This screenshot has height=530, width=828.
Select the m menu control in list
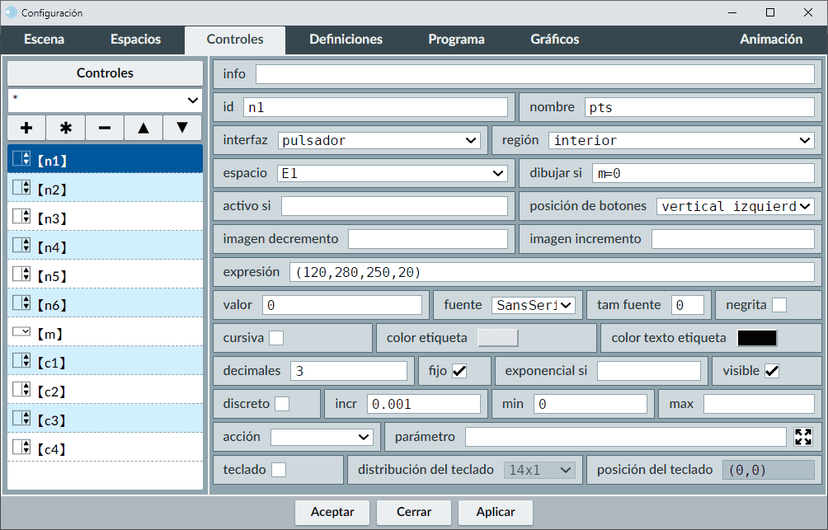[105, 334]
